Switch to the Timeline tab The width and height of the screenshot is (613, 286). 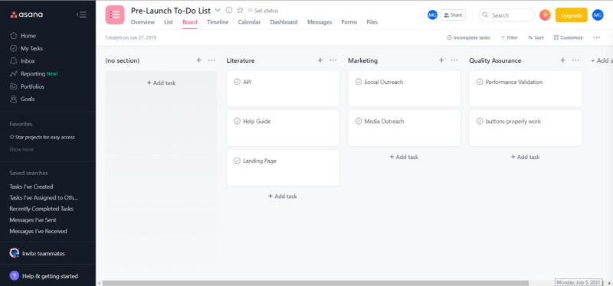pyautogui.click(x=218, y=22)
